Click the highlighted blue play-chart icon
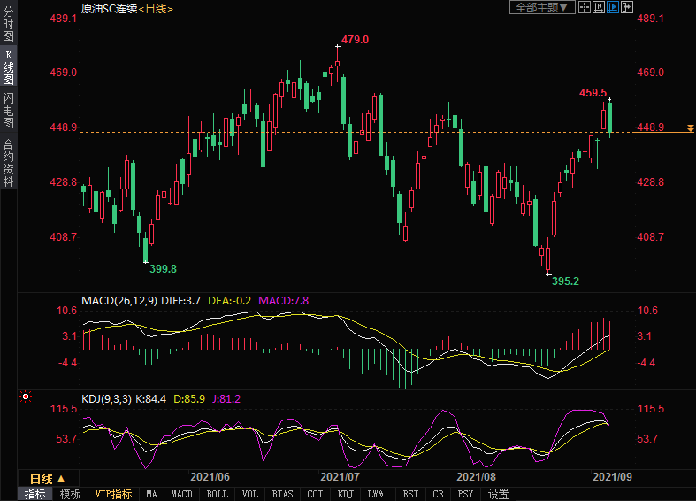 613,7
